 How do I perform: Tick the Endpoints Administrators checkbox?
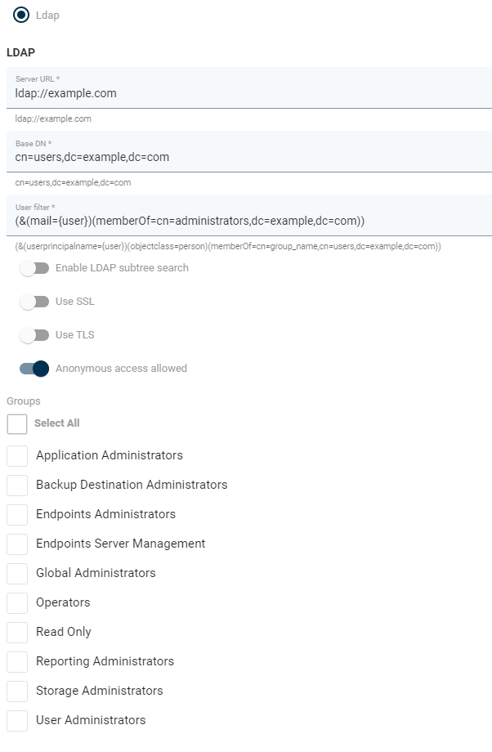[x=17, y=514]
